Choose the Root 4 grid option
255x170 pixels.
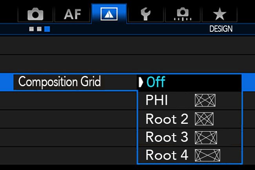pos(189,155)
